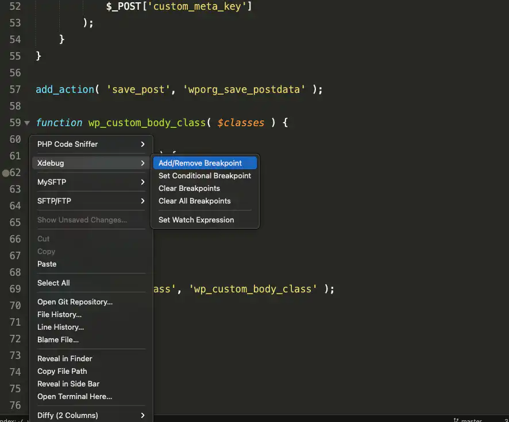Choose Reveal in Finder
The image size is (509, 422).
64,358
